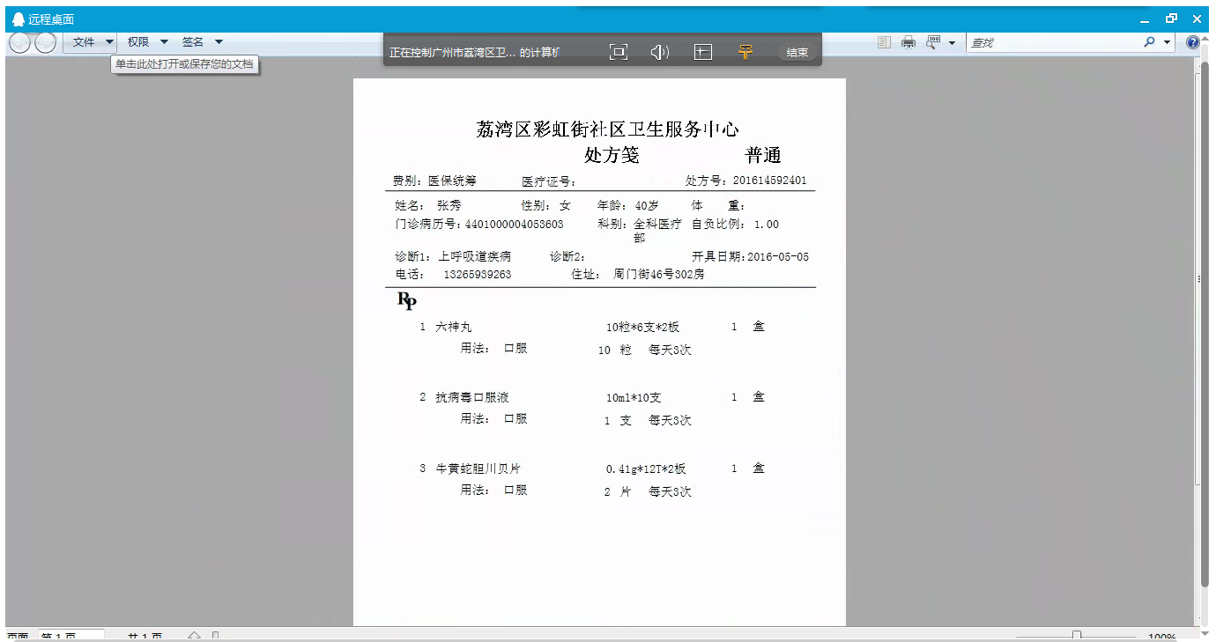
Task: Click address 周门街46号302房
Action: (659, 275)
